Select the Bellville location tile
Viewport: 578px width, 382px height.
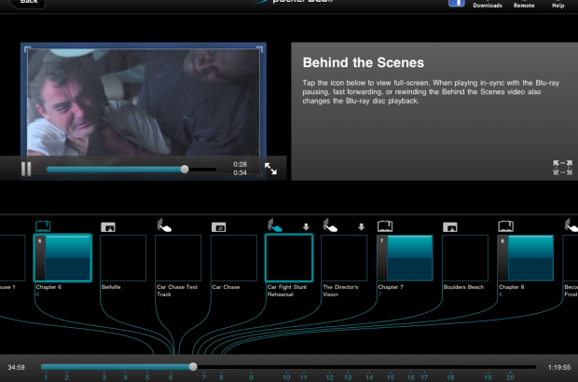click(123, 257)
